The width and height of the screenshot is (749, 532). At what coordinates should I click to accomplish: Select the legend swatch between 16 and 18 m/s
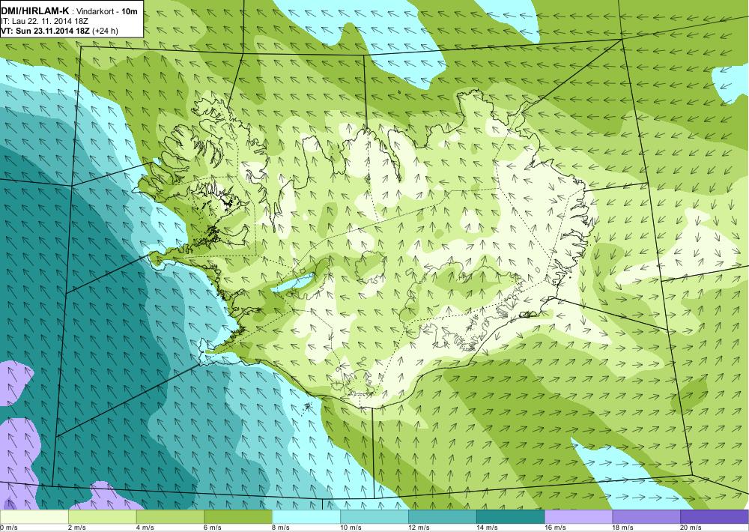(x=578, y=517)
